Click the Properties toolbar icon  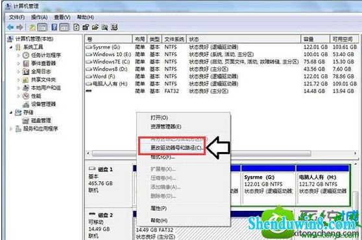[x=86, y=27]
